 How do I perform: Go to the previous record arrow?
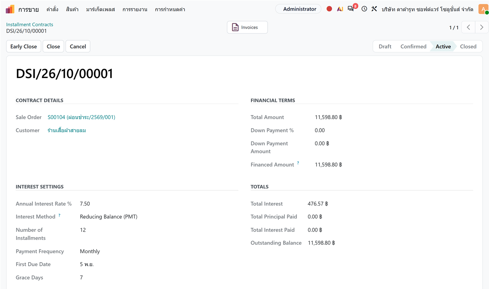pos(469,27)
